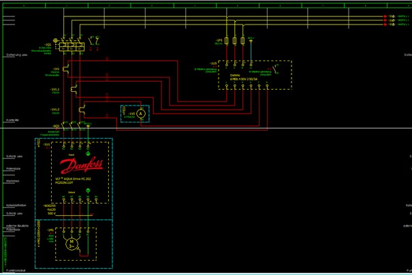Select the 'Sicherung usw.' row label at left
Viewport: 412px width, 275px height.
click(x=16, y=54)
